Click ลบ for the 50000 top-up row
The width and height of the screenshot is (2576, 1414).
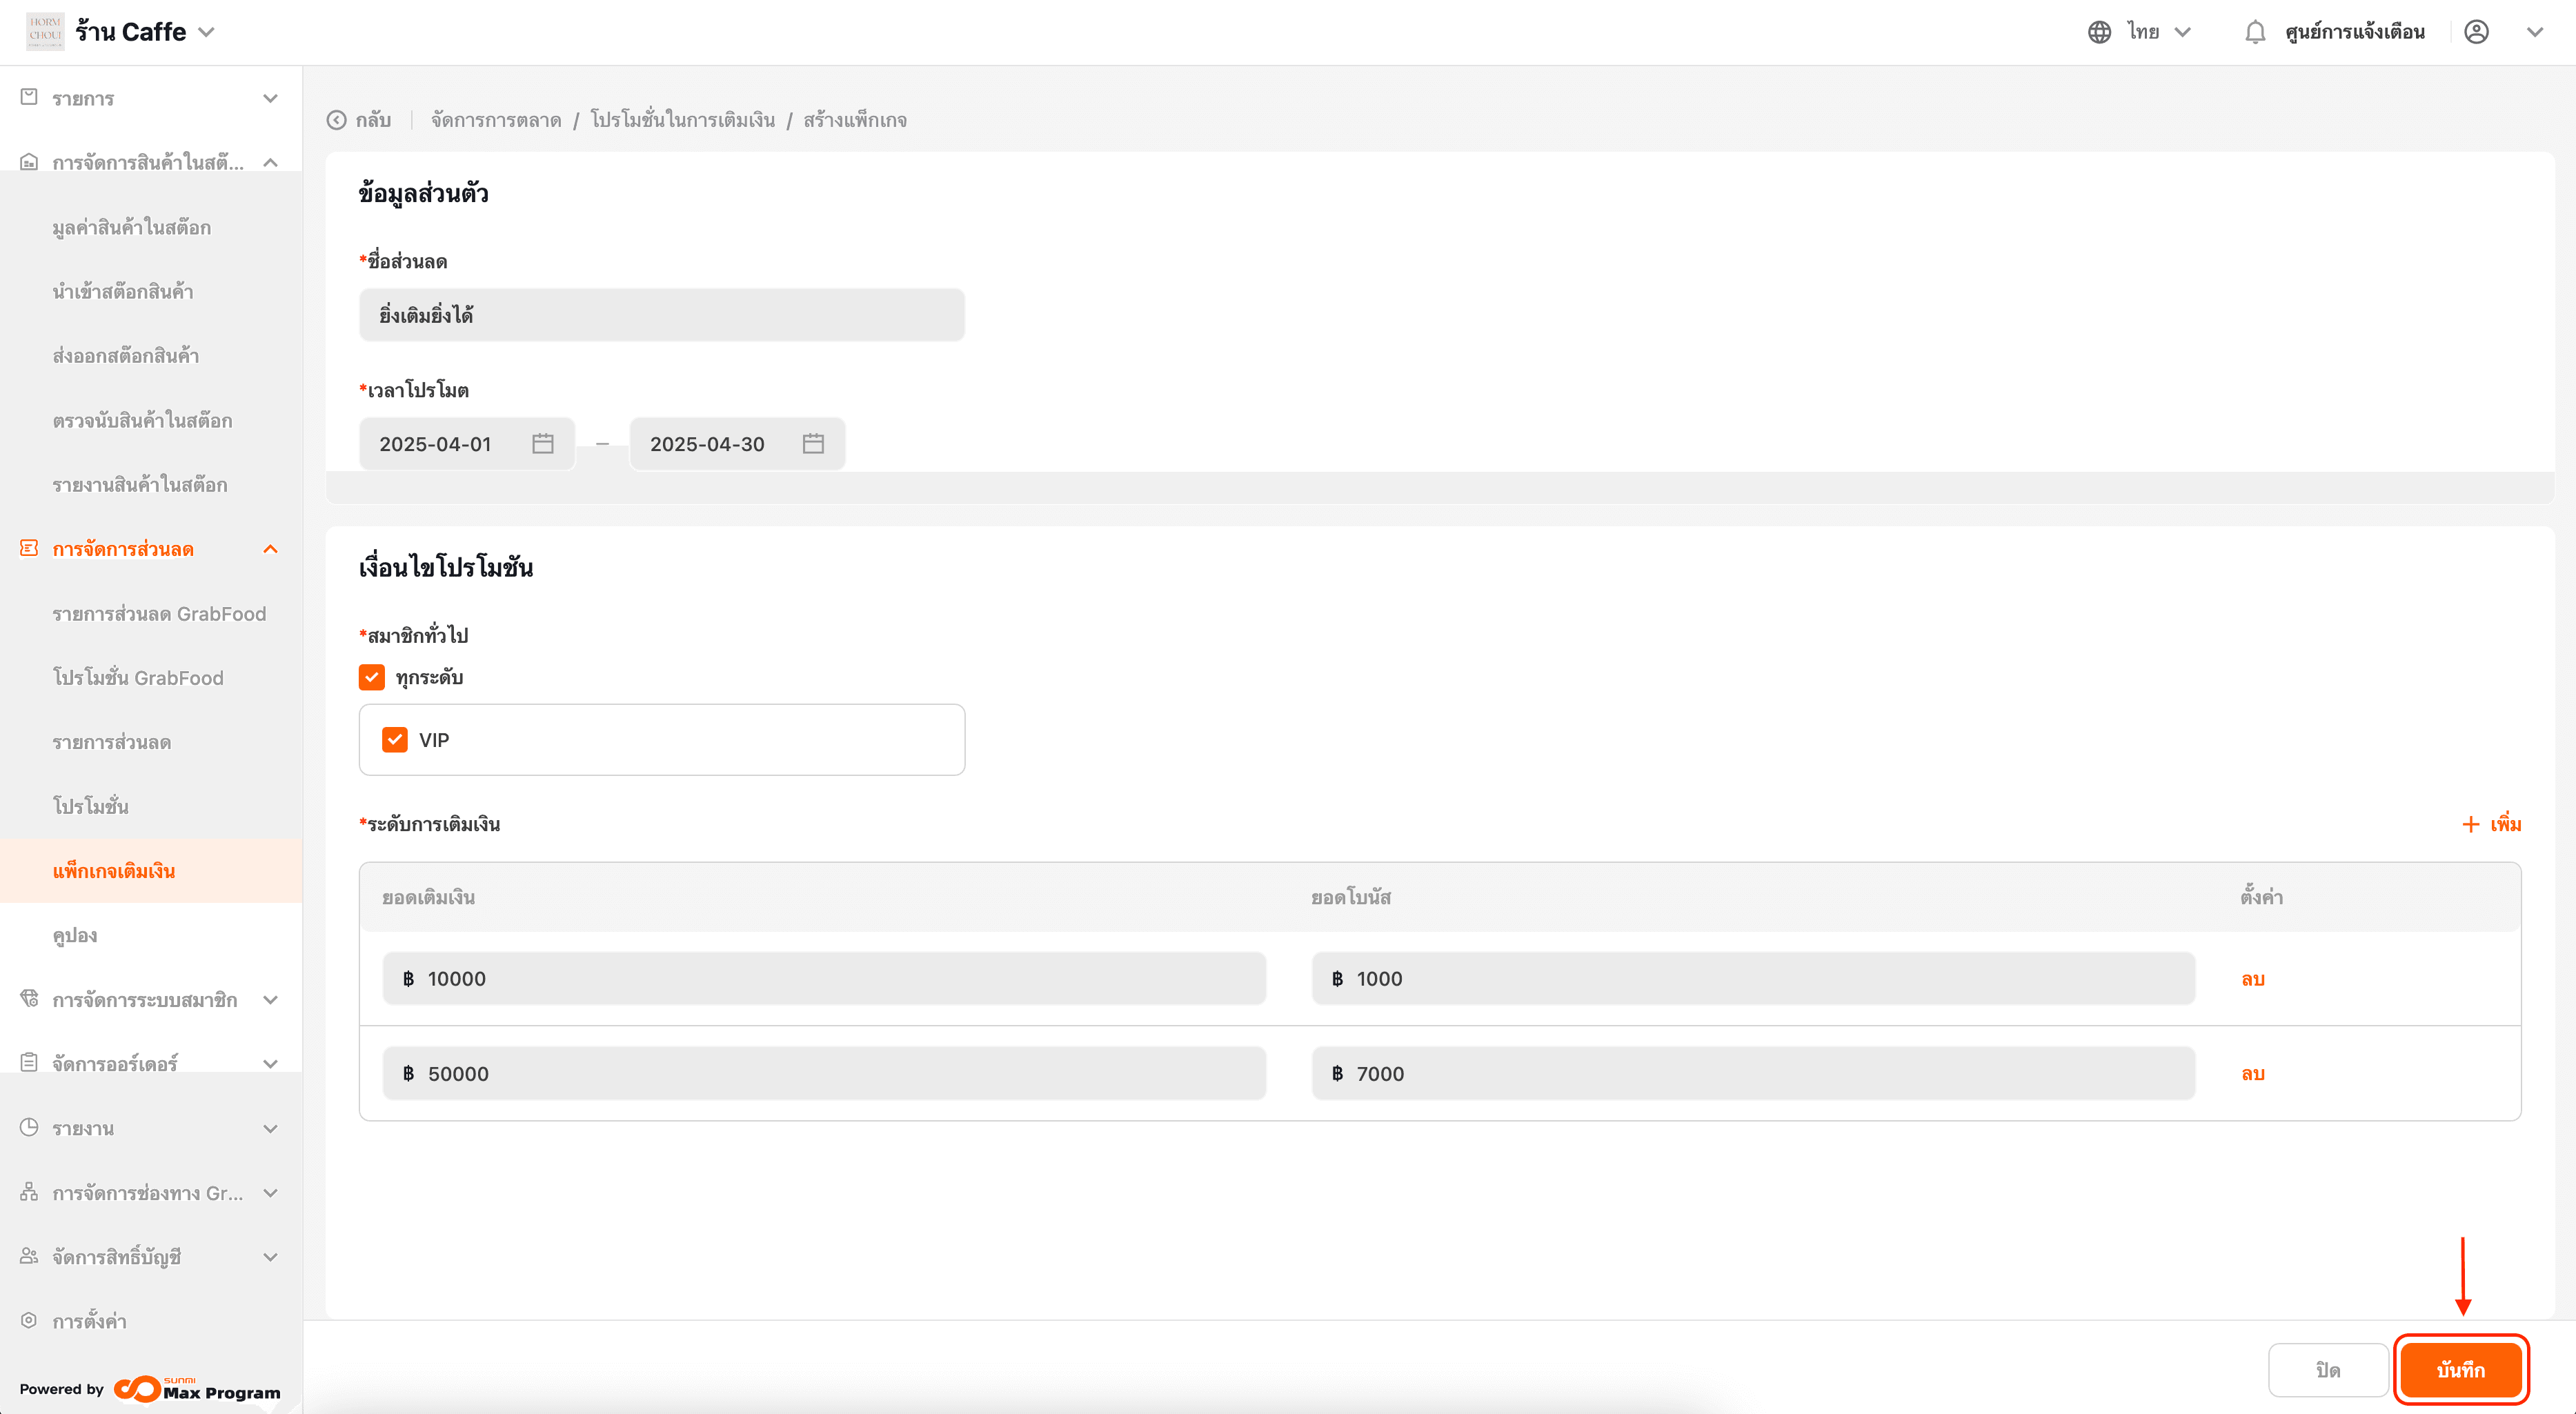pyautogui.click(x=2252, y=1074)
